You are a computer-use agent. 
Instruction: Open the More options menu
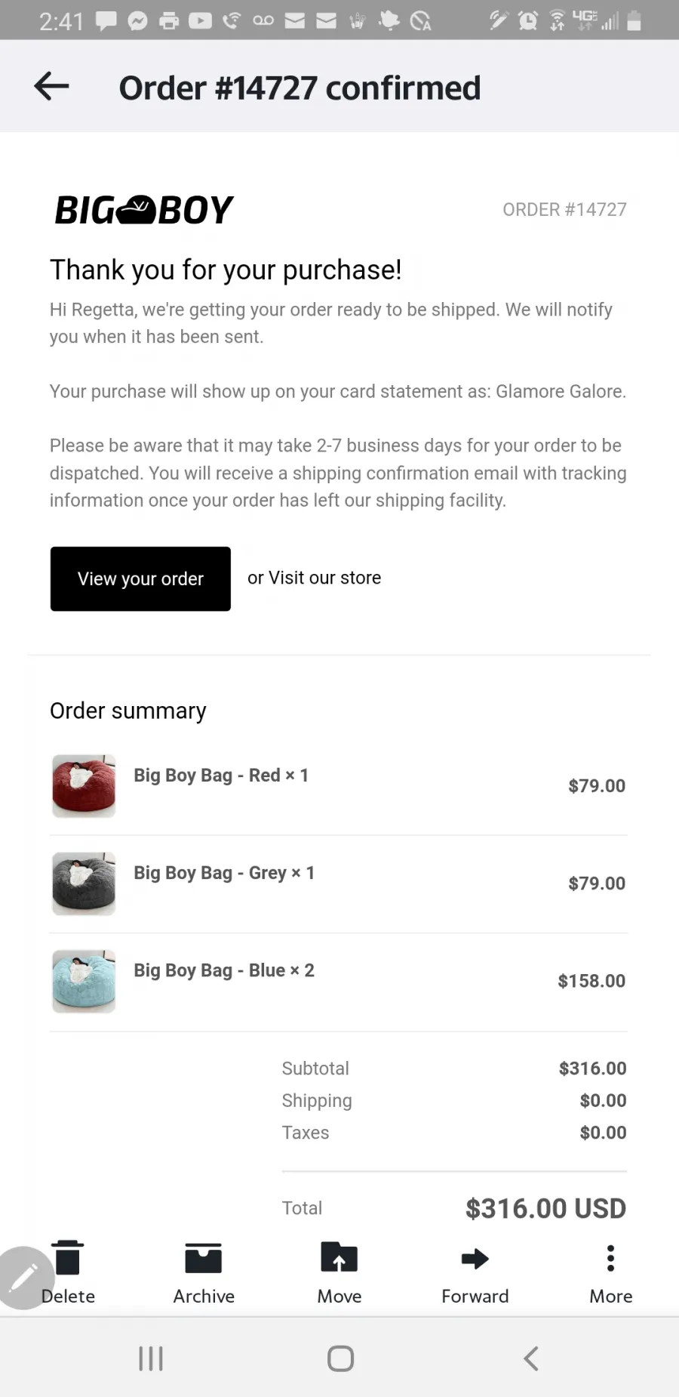(x=611, y=1273)
